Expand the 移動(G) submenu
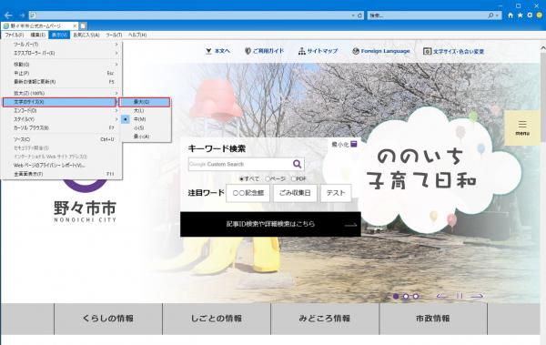The image size is (546, 345). 62,65
